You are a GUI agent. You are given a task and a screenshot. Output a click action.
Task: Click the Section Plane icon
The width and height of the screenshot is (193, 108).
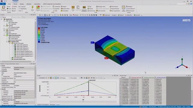(x=65, y=9)
